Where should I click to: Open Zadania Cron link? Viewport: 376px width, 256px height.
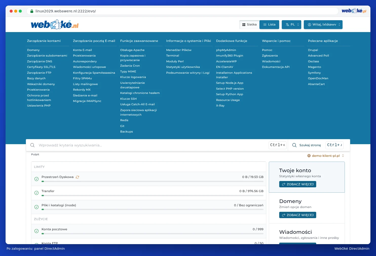(130, 66)
